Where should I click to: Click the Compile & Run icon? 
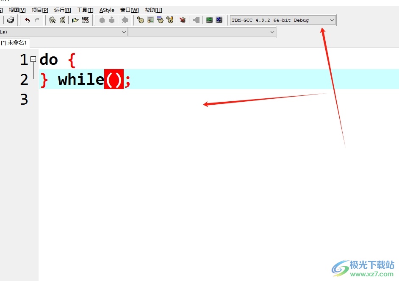160,20
